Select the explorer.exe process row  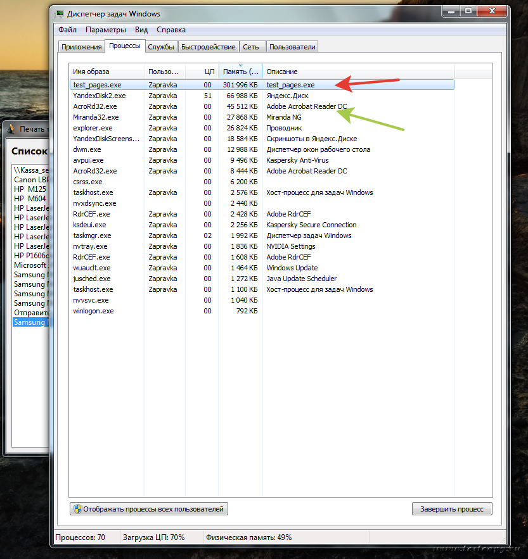(93, 128)
